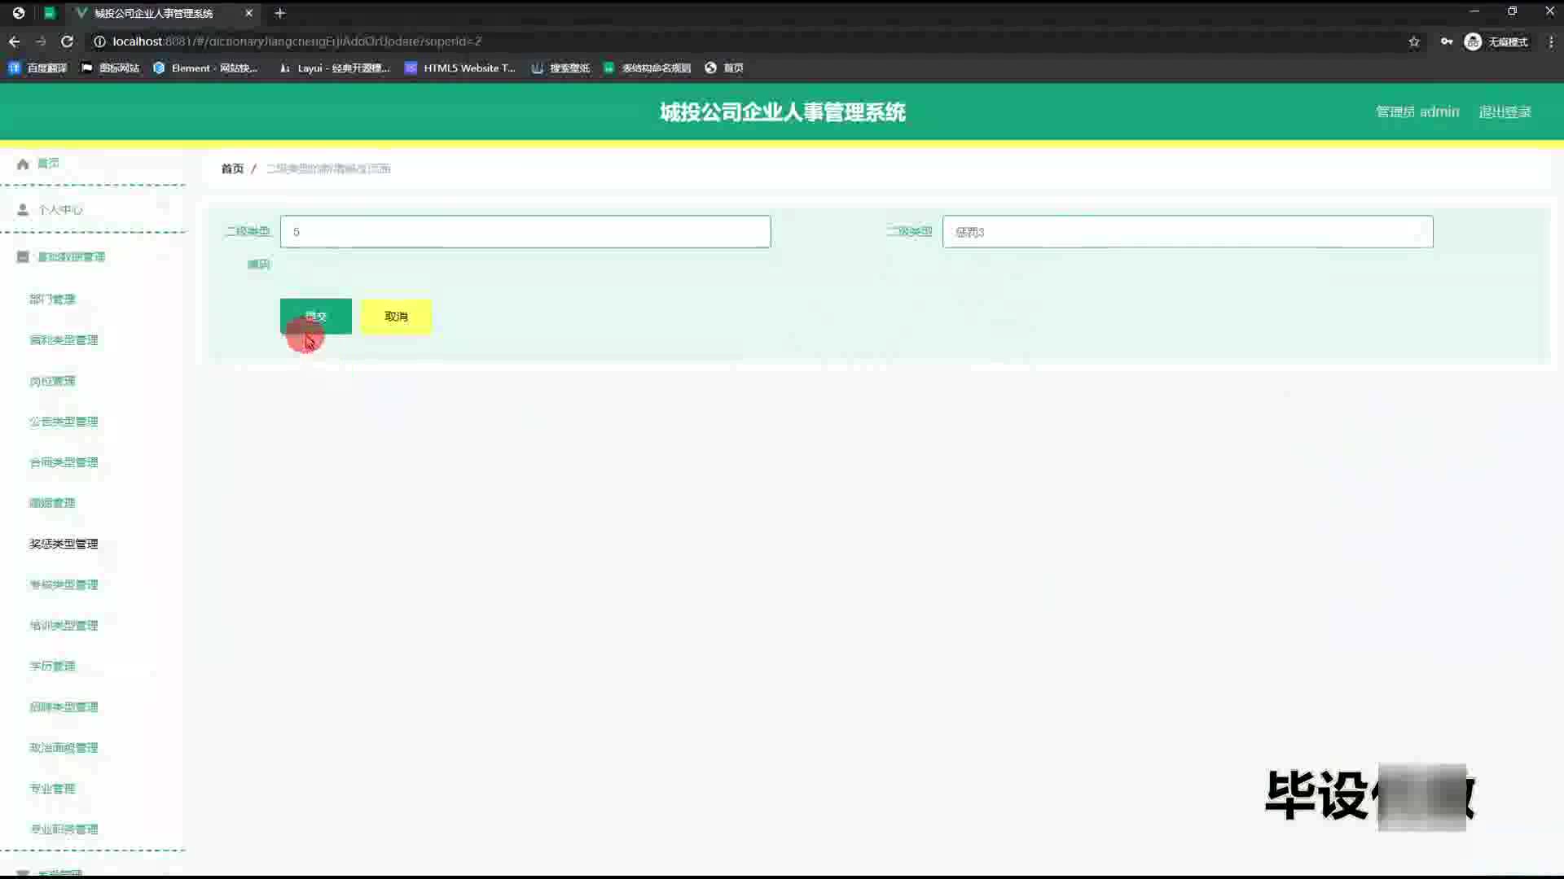Open the browser three-dot menu

click(1551, 42)
